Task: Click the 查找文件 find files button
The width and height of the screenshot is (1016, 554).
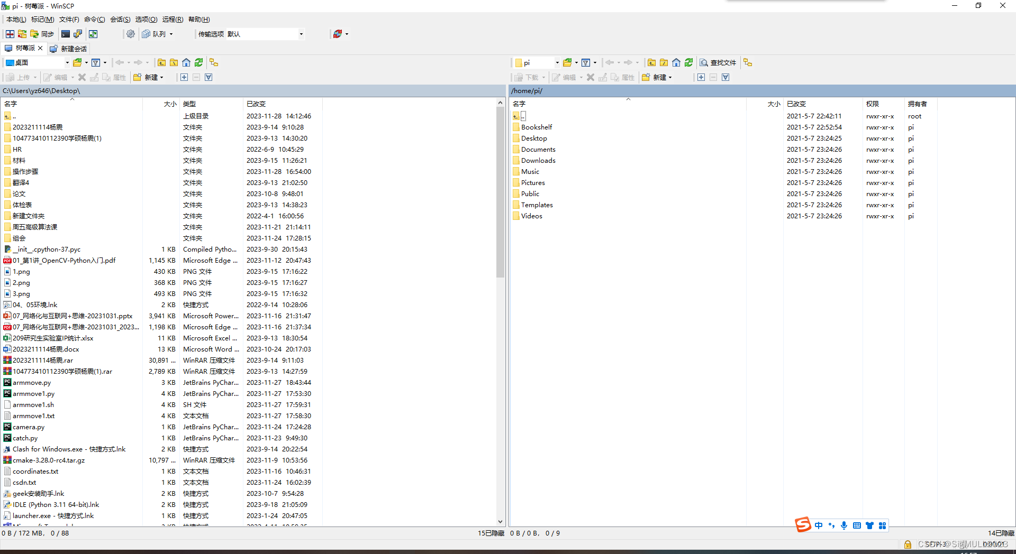Action: [718, 62]
